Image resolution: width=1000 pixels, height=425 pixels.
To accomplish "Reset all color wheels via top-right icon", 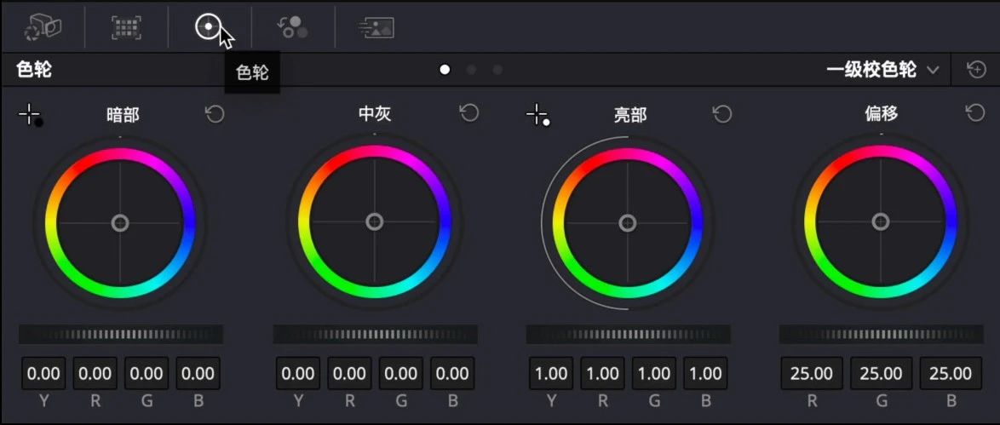I will tap(976, 70).
